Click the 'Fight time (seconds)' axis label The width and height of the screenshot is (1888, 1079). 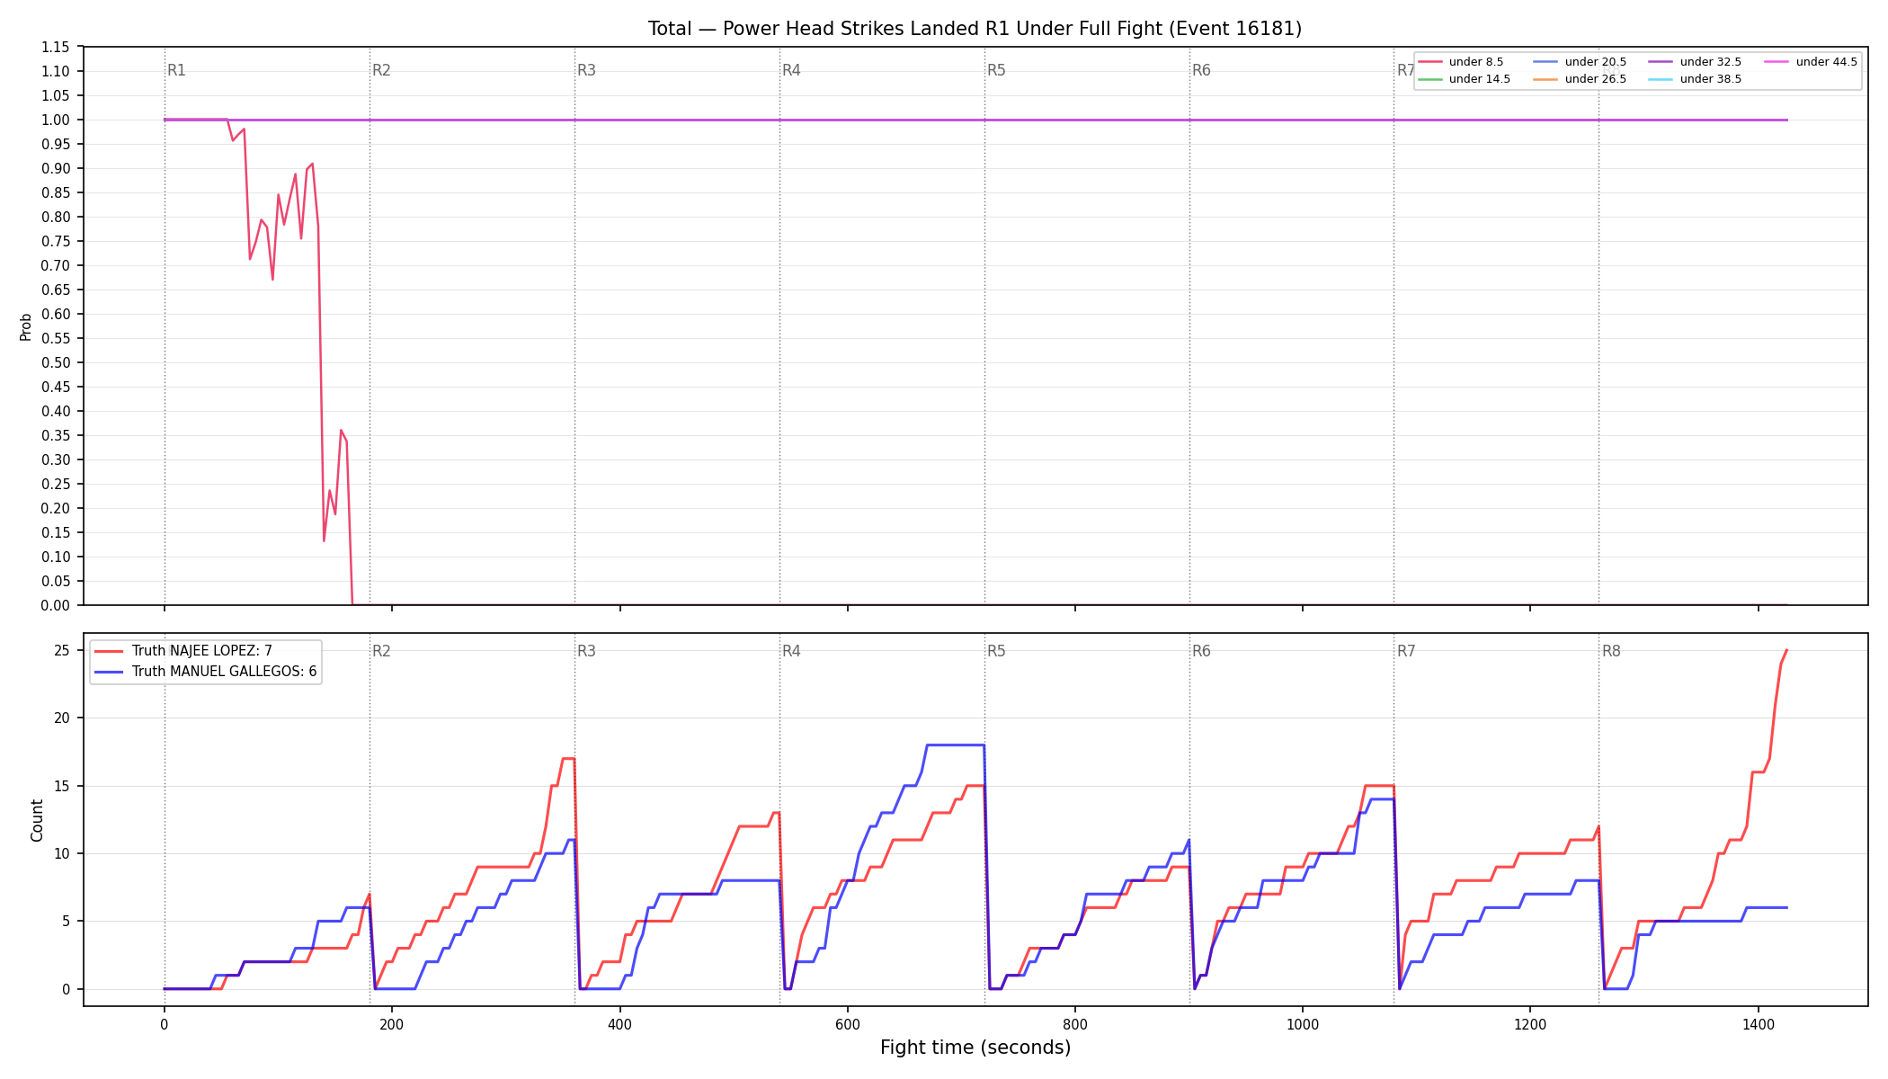click(975, 1048)
